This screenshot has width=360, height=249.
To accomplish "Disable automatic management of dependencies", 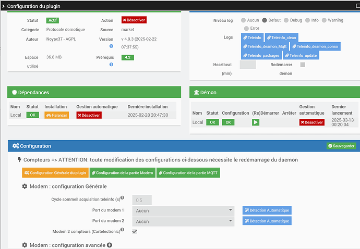I will coord(89,115).
